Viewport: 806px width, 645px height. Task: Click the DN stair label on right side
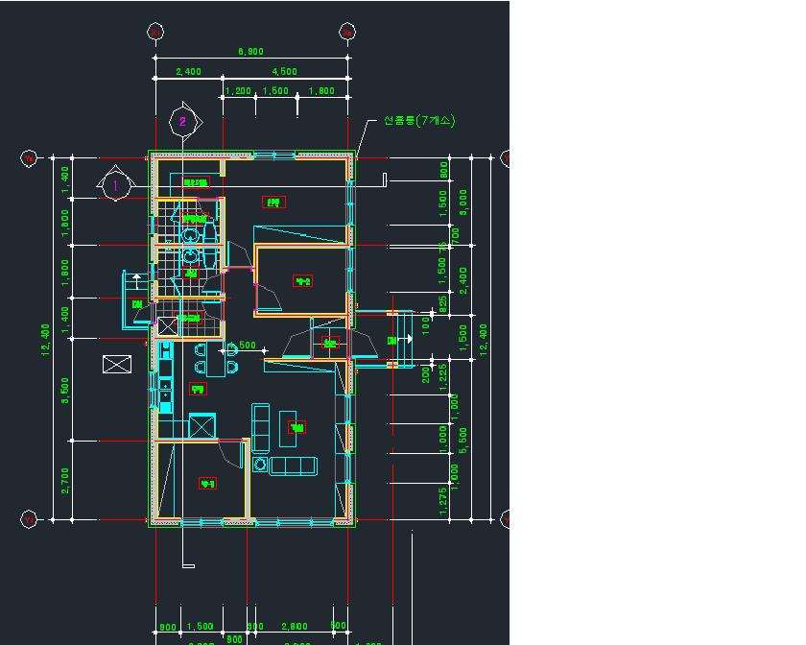coord(391,341)
